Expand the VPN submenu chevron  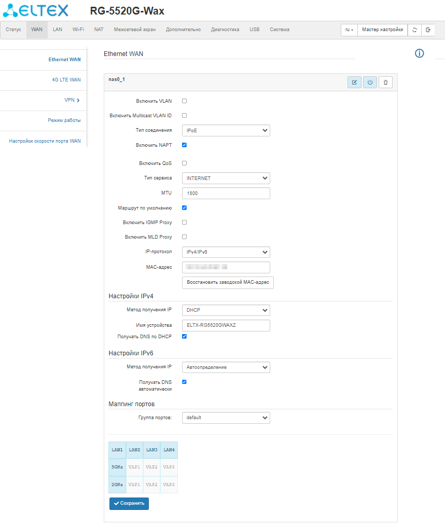pyautogui.click(x=78, y=100)
